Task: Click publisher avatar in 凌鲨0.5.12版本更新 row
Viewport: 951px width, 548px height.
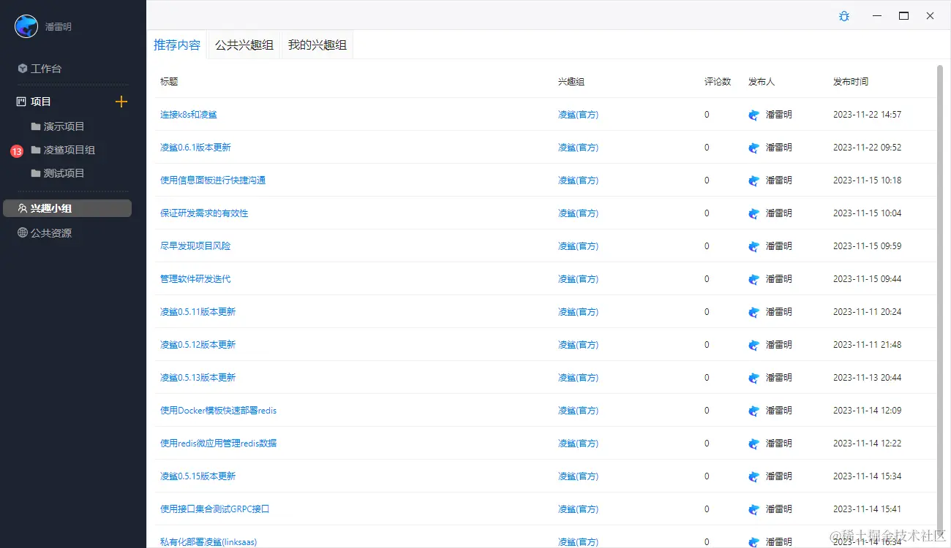Action: pyautogui.click(x=754, y=345)
